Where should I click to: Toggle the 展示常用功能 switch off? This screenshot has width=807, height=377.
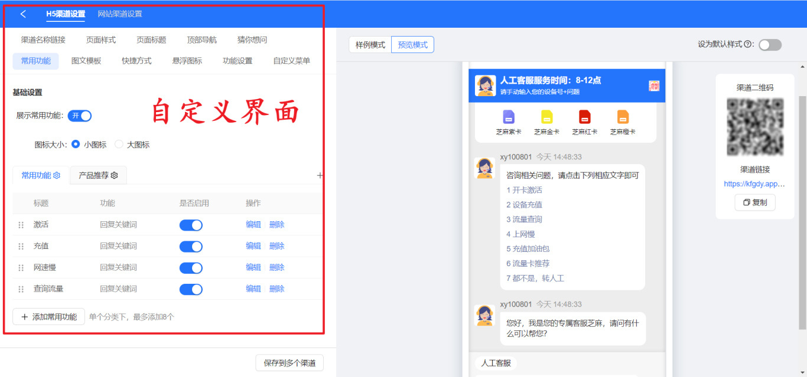click(80, 116)
